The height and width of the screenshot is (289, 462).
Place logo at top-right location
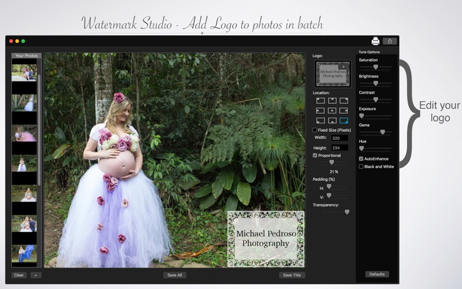point(344,101)
